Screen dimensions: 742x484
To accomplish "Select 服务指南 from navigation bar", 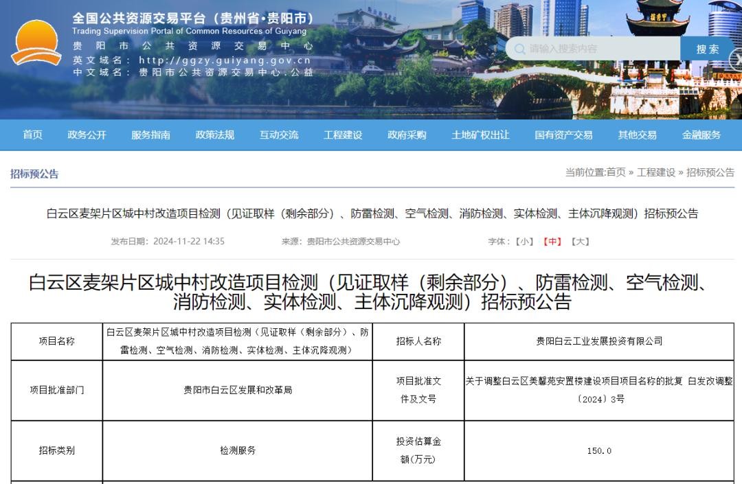I will point(150,135).
